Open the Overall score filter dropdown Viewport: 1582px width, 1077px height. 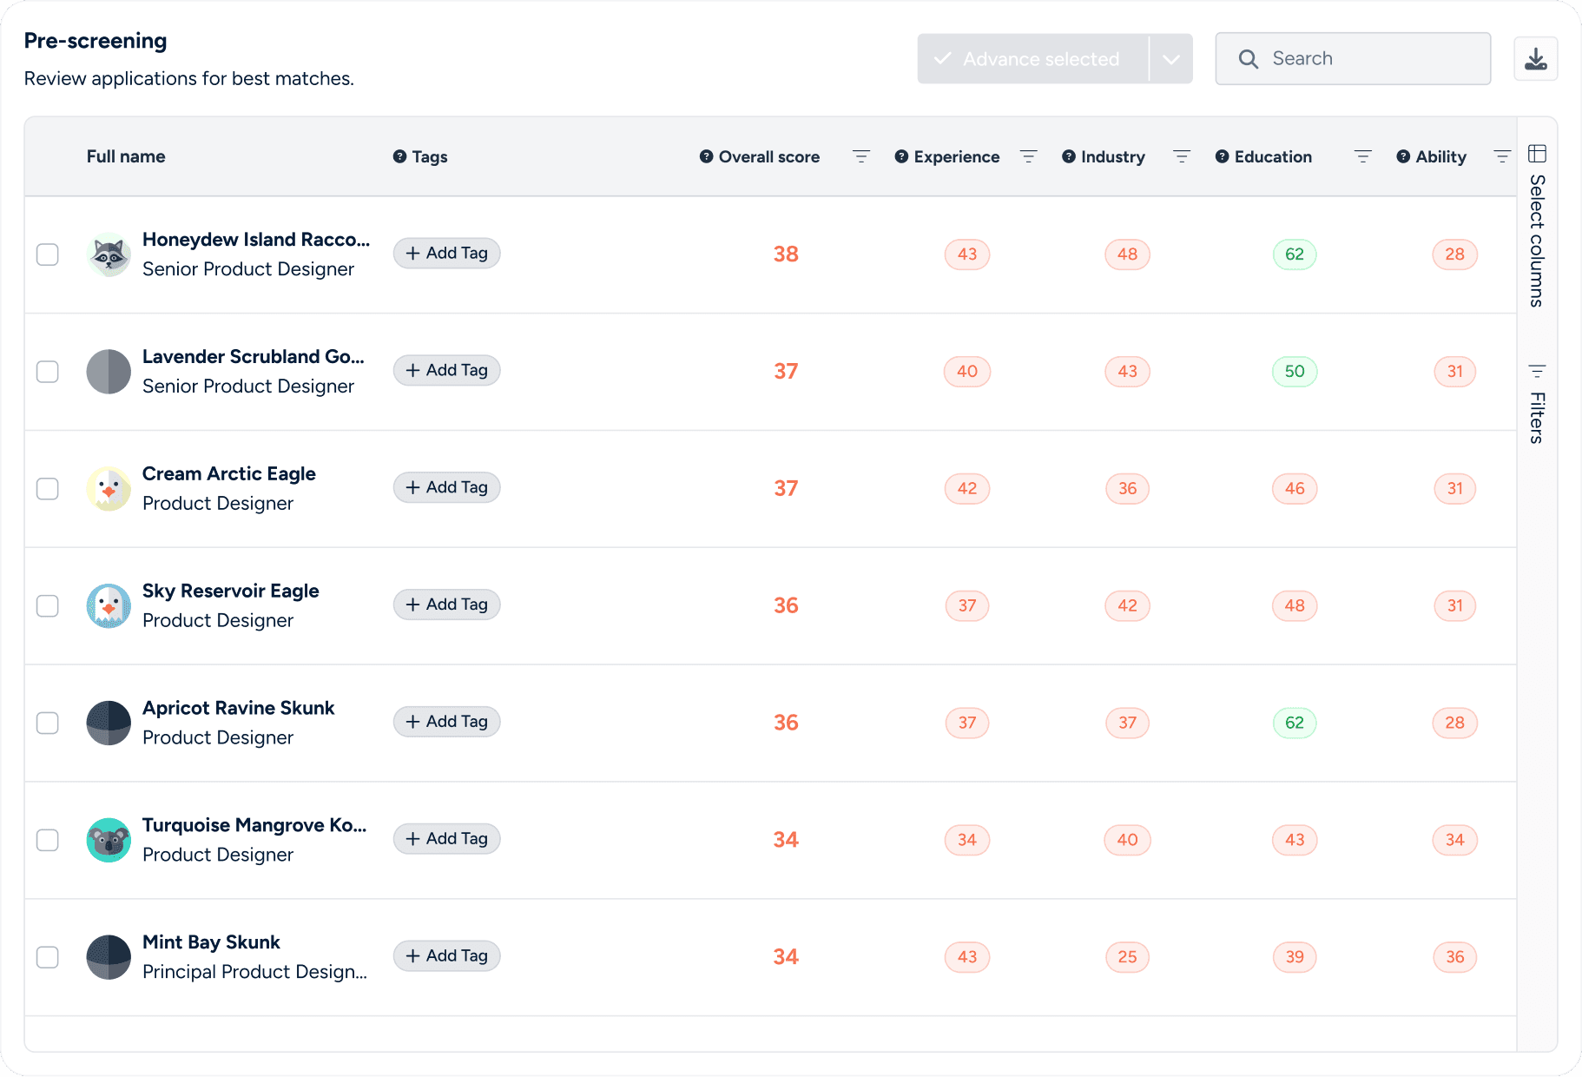(x=860, y=156)
